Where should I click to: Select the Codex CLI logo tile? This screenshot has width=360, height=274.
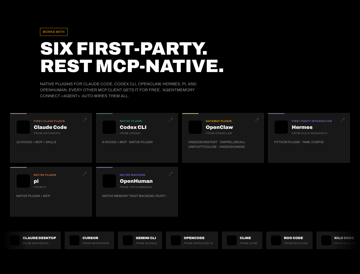(109, 127)
